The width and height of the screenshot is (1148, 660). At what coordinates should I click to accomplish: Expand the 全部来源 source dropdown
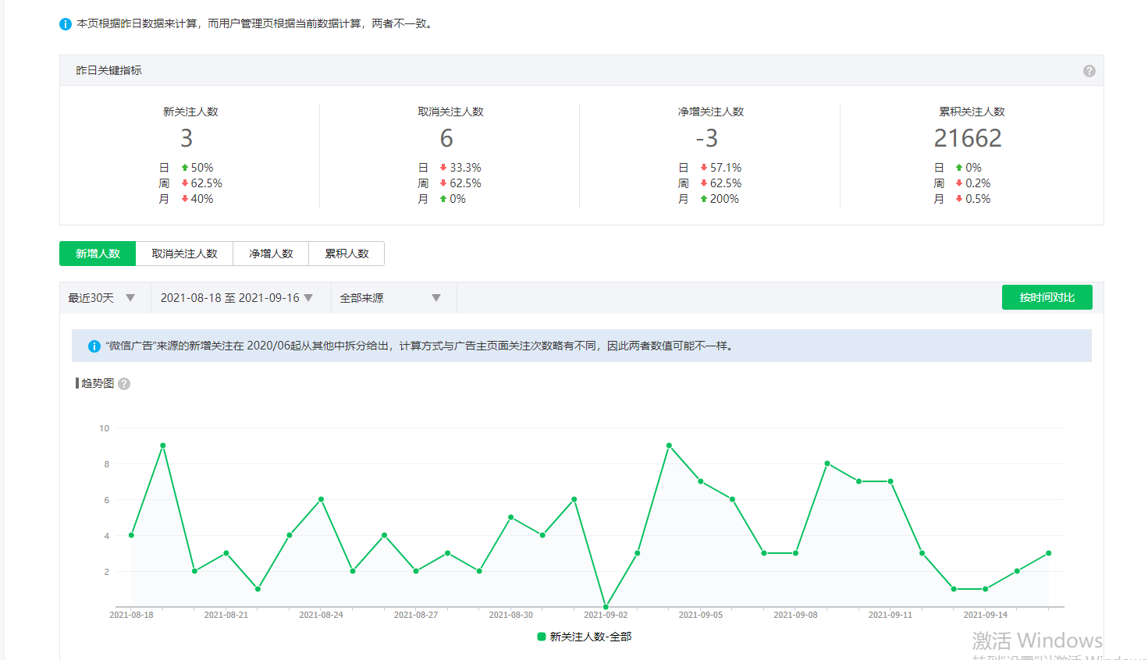pos(390,298)
